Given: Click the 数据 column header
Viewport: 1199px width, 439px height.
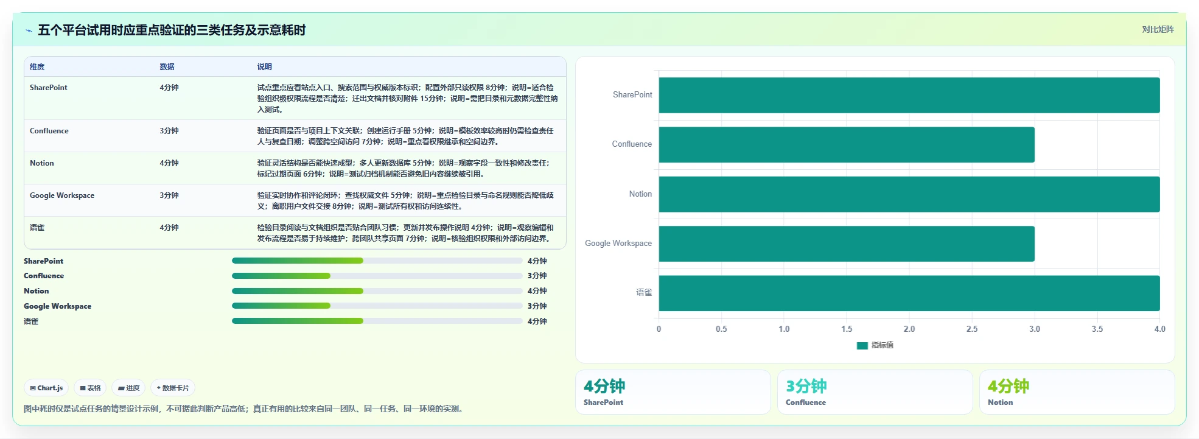Looking at the screenshot, I should click(x=167, y=67).
